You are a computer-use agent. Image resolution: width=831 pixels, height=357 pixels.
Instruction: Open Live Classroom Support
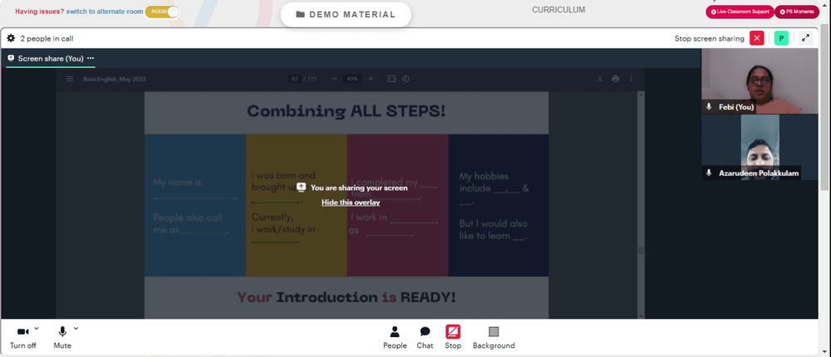740,12
